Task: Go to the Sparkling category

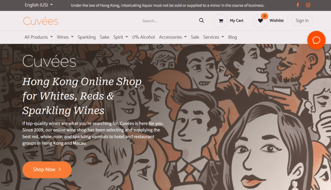Action: (x=87, y=37)
